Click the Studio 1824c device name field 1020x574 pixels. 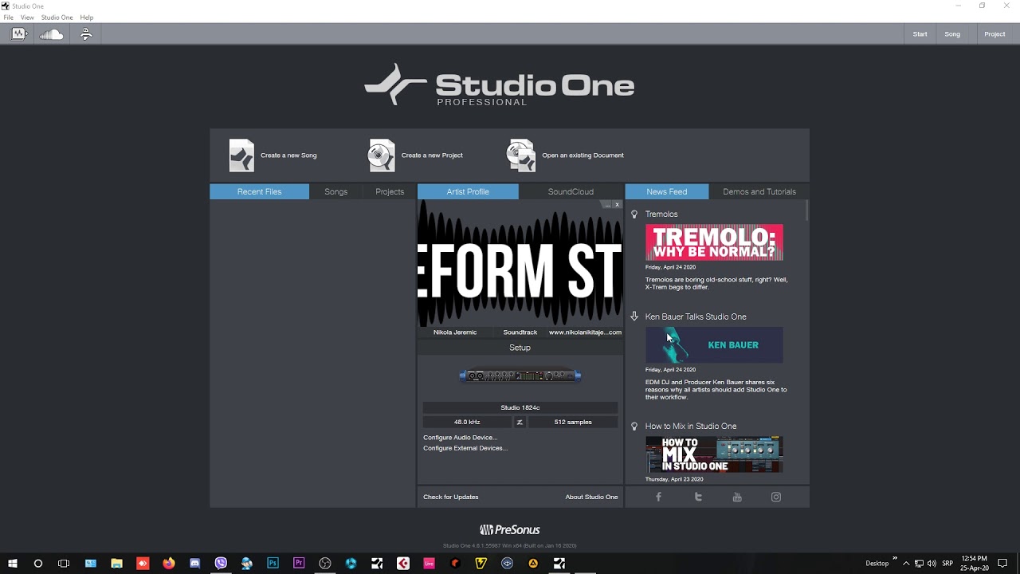tap(520, 407)
